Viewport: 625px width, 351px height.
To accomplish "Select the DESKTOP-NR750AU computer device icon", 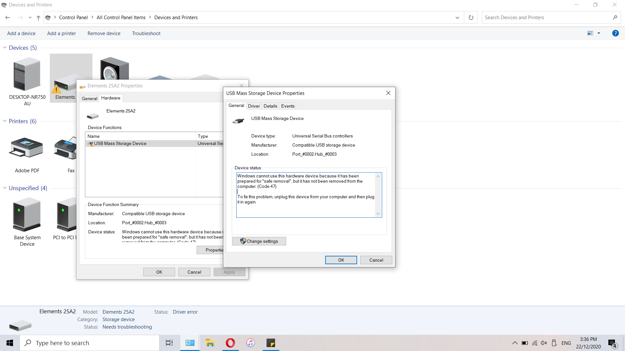I will pos(27,74).
